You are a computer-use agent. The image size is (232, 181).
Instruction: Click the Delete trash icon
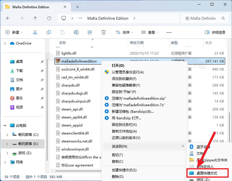pos(103,32)
